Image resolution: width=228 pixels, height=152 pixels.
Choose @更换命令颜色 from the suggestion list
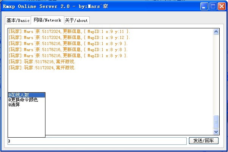point(27,100)
